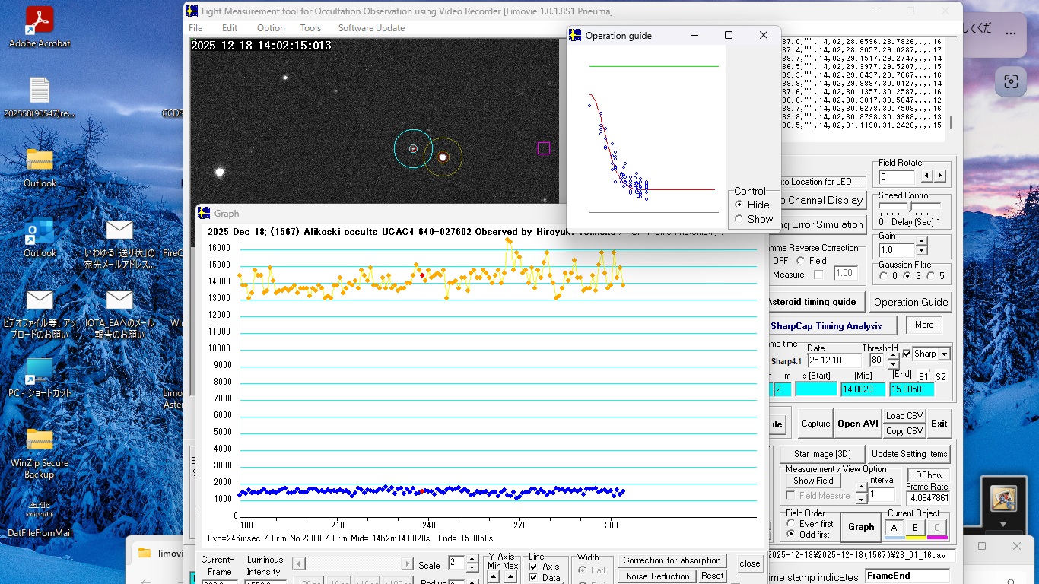Click the screen capture icon at right edge
Screen dimensions: 1039x584
[1010, 81]
